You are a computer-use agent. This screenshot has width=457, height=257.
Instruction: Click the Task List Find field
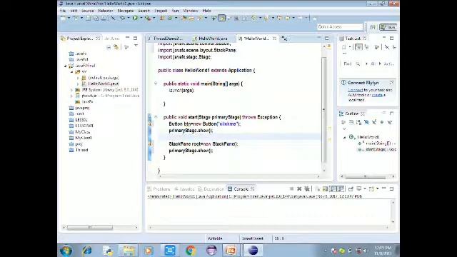(348, 64)
